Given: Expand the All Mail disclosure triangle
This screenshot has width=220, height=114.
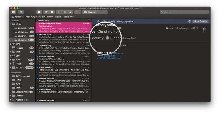Looking at the screenshot, I should (x=11, y=68).
